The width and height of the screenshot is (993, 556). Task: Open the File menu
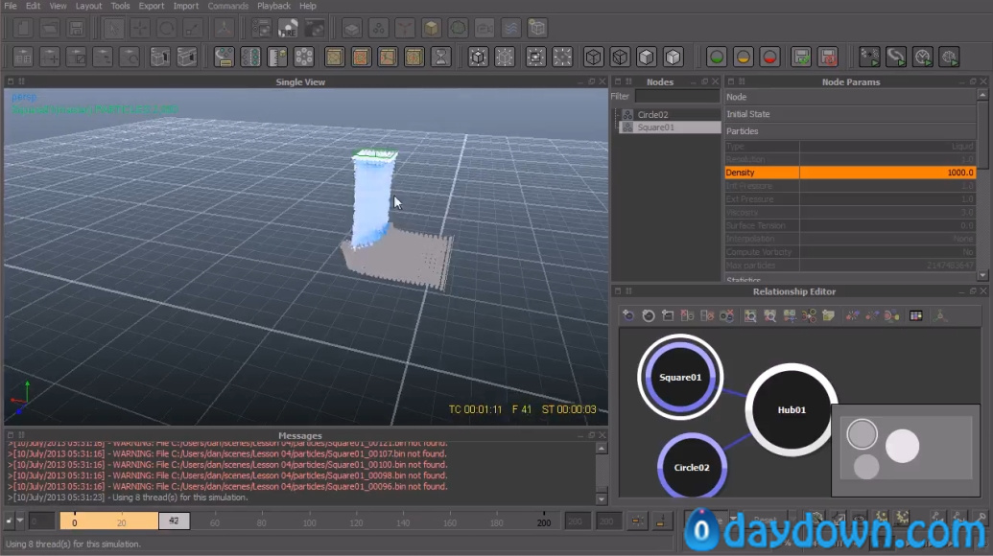tap(11, 6)
